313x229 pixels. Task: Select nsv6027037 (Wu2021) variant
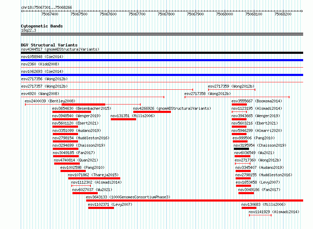point(92,190)
